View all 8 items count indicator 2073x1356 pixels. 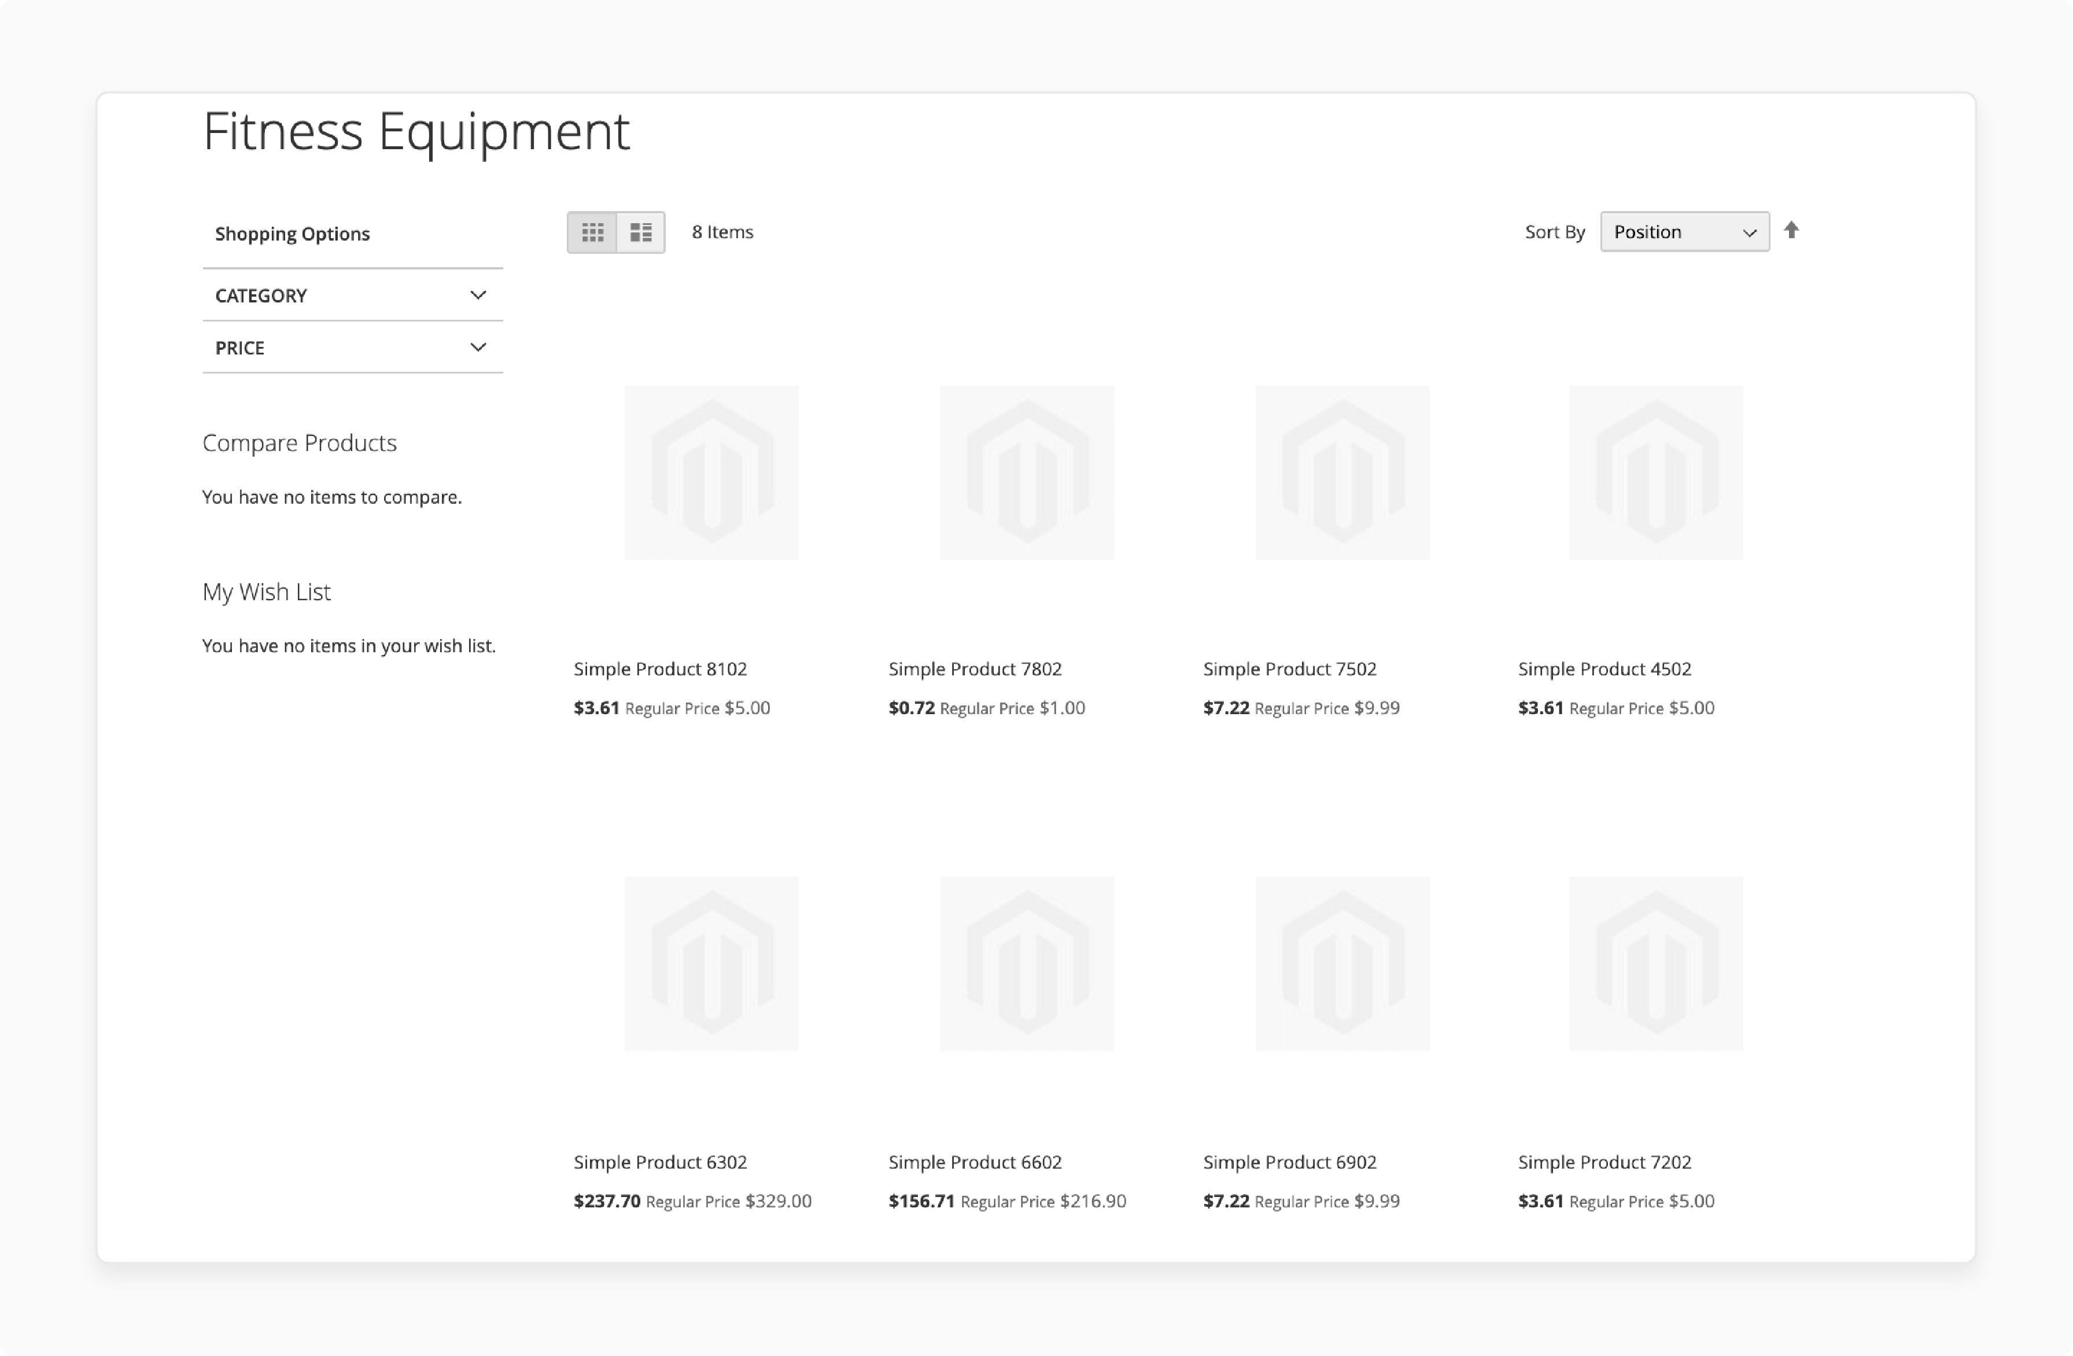tap(723, 231)
